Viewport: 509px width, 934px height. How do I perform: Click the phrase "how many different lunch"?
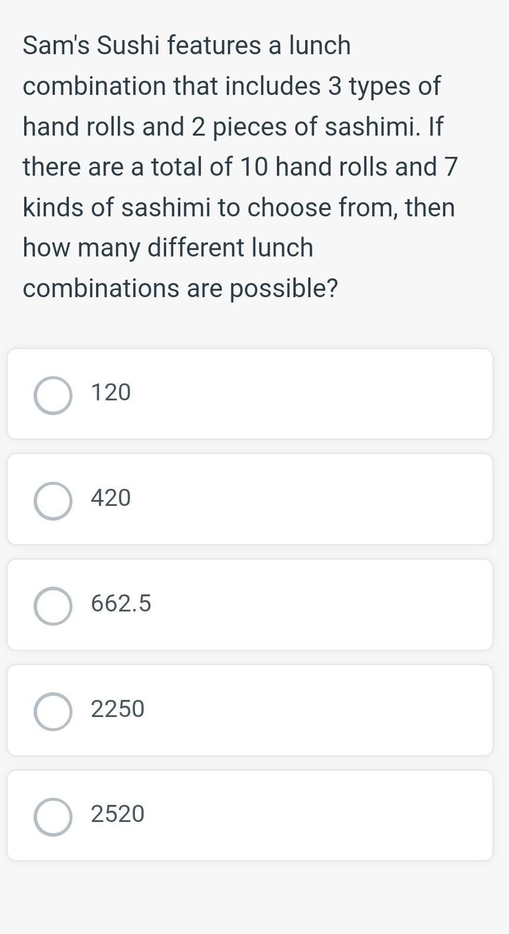pos(168,248)
